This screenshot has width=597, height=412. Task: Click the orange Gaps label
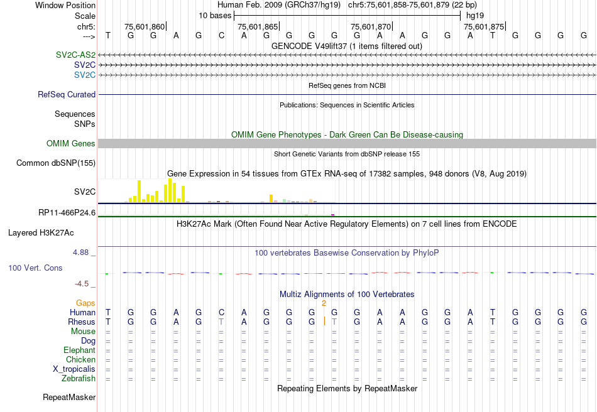85,303
